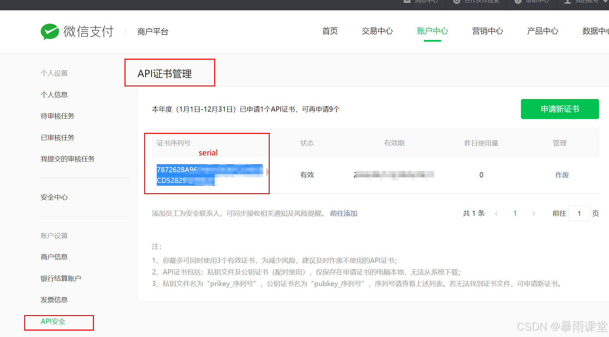Go to next page with right chevron
This screenshot has height=337, width=609.
pos(534,213)
